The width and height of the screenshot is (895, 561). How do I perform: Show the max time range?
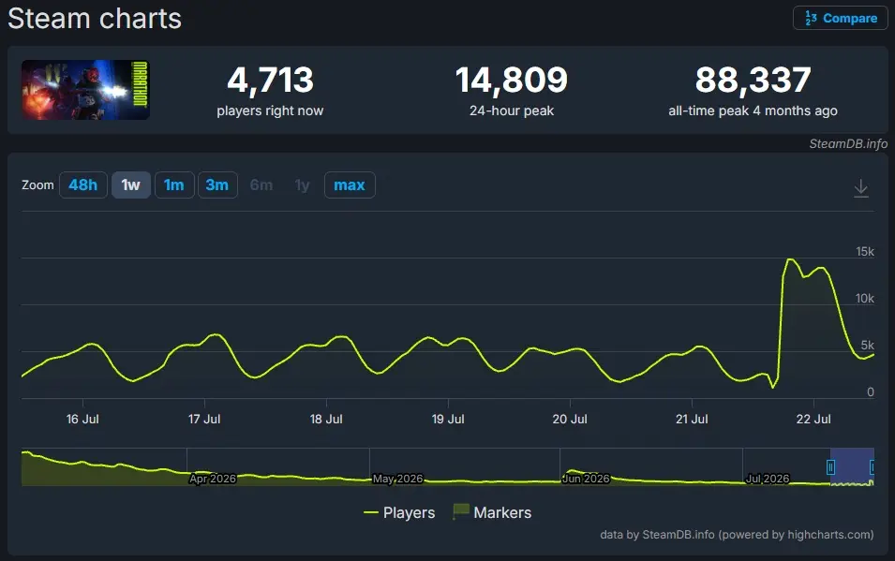click(350, 185)
